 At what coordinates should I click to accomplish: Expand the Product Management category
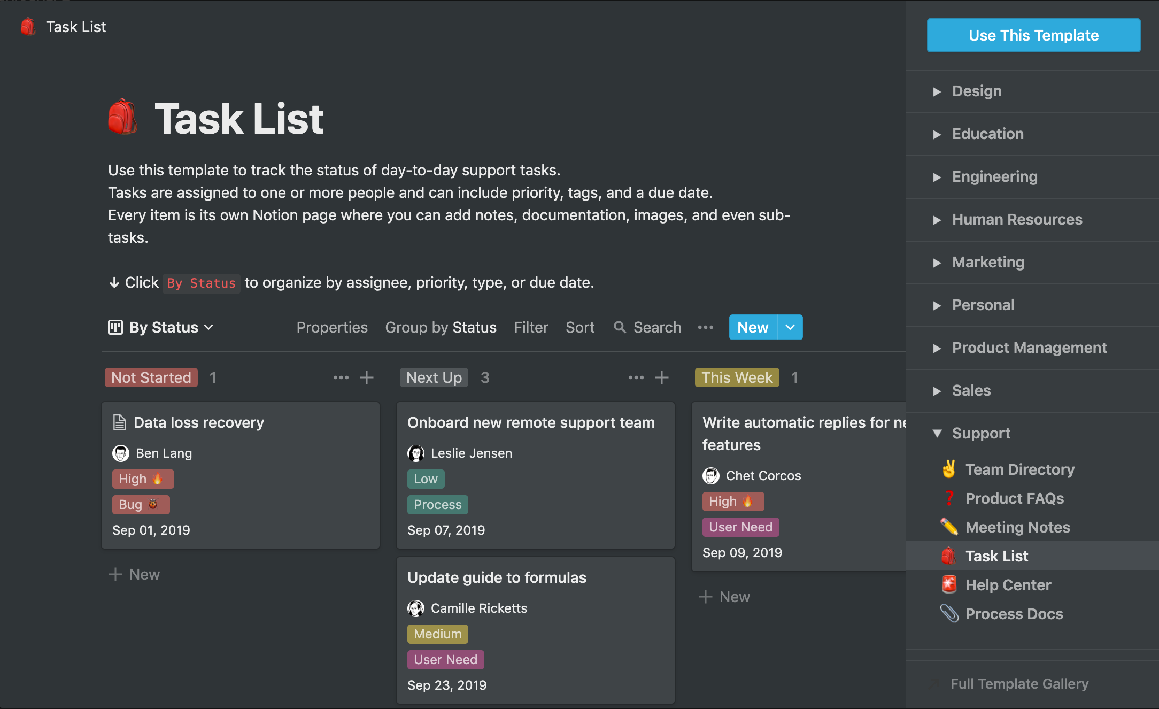937,348
